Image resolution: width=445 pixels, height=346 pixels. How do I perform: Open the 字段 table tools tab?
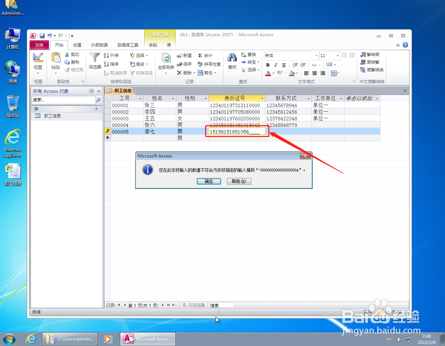coord(153,45)
